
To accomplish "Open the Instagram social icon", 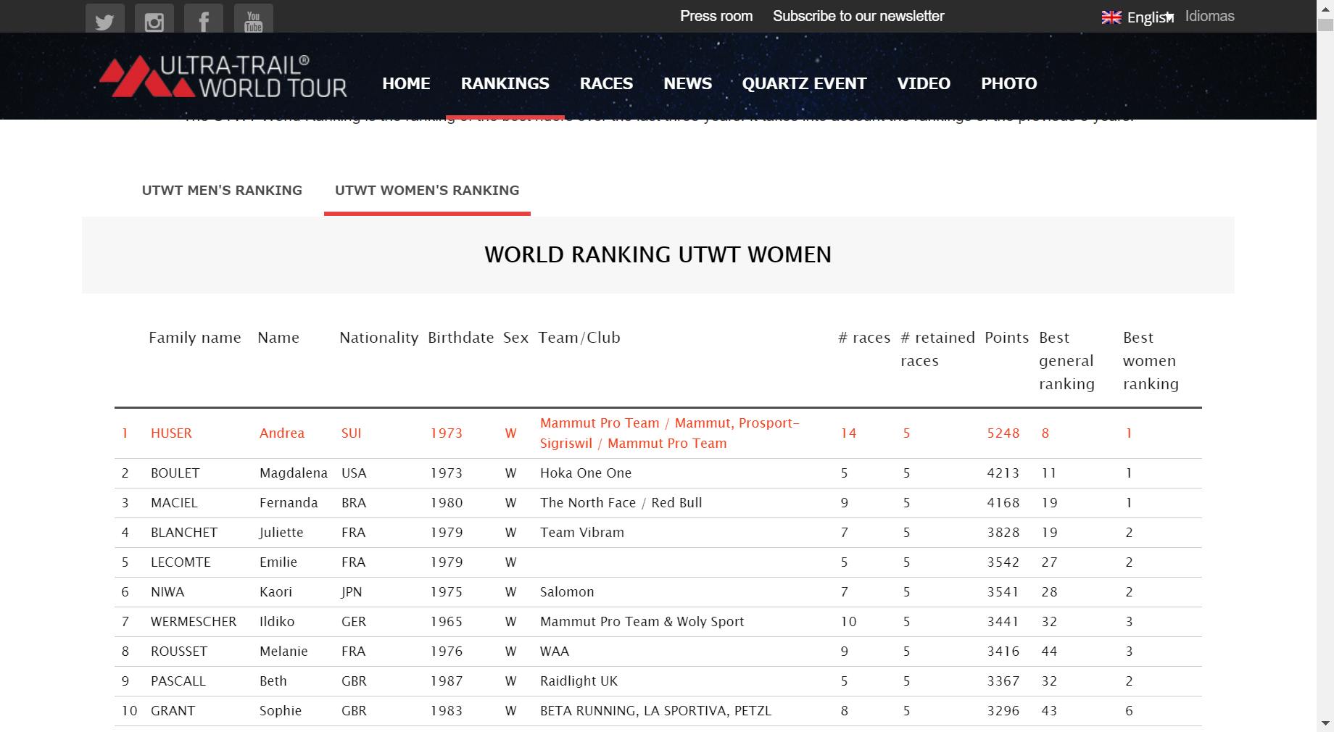I will point(154,20).
